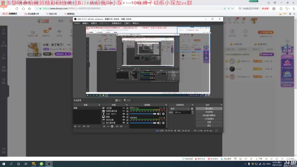Remove selected scene with minus icon
Viewport: 297px width, 167px height.
[79, 126]
